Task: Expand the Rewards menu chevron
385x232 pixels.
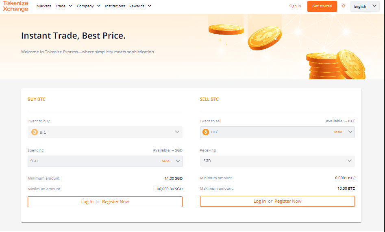Action: pyautogui.click(x=150, y=6)
